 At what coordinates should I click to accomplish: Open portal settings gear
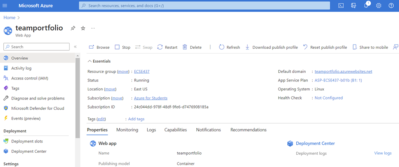click(379, 6)
